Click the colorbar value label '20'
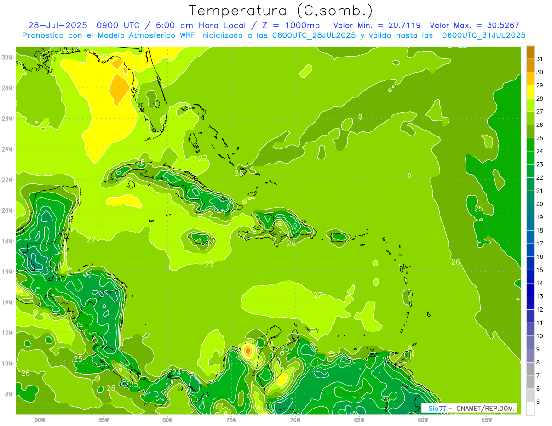 (x=540, y=204)
